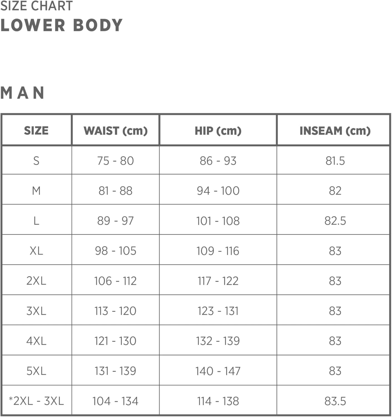Select size S row label
392x417 pixels.
coord(36,161)
